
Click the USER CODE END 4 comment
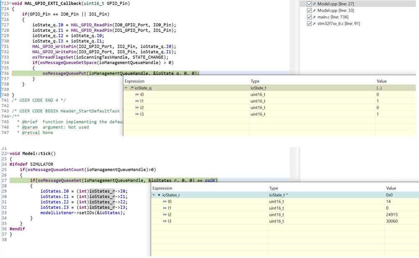tap(39, 100)
